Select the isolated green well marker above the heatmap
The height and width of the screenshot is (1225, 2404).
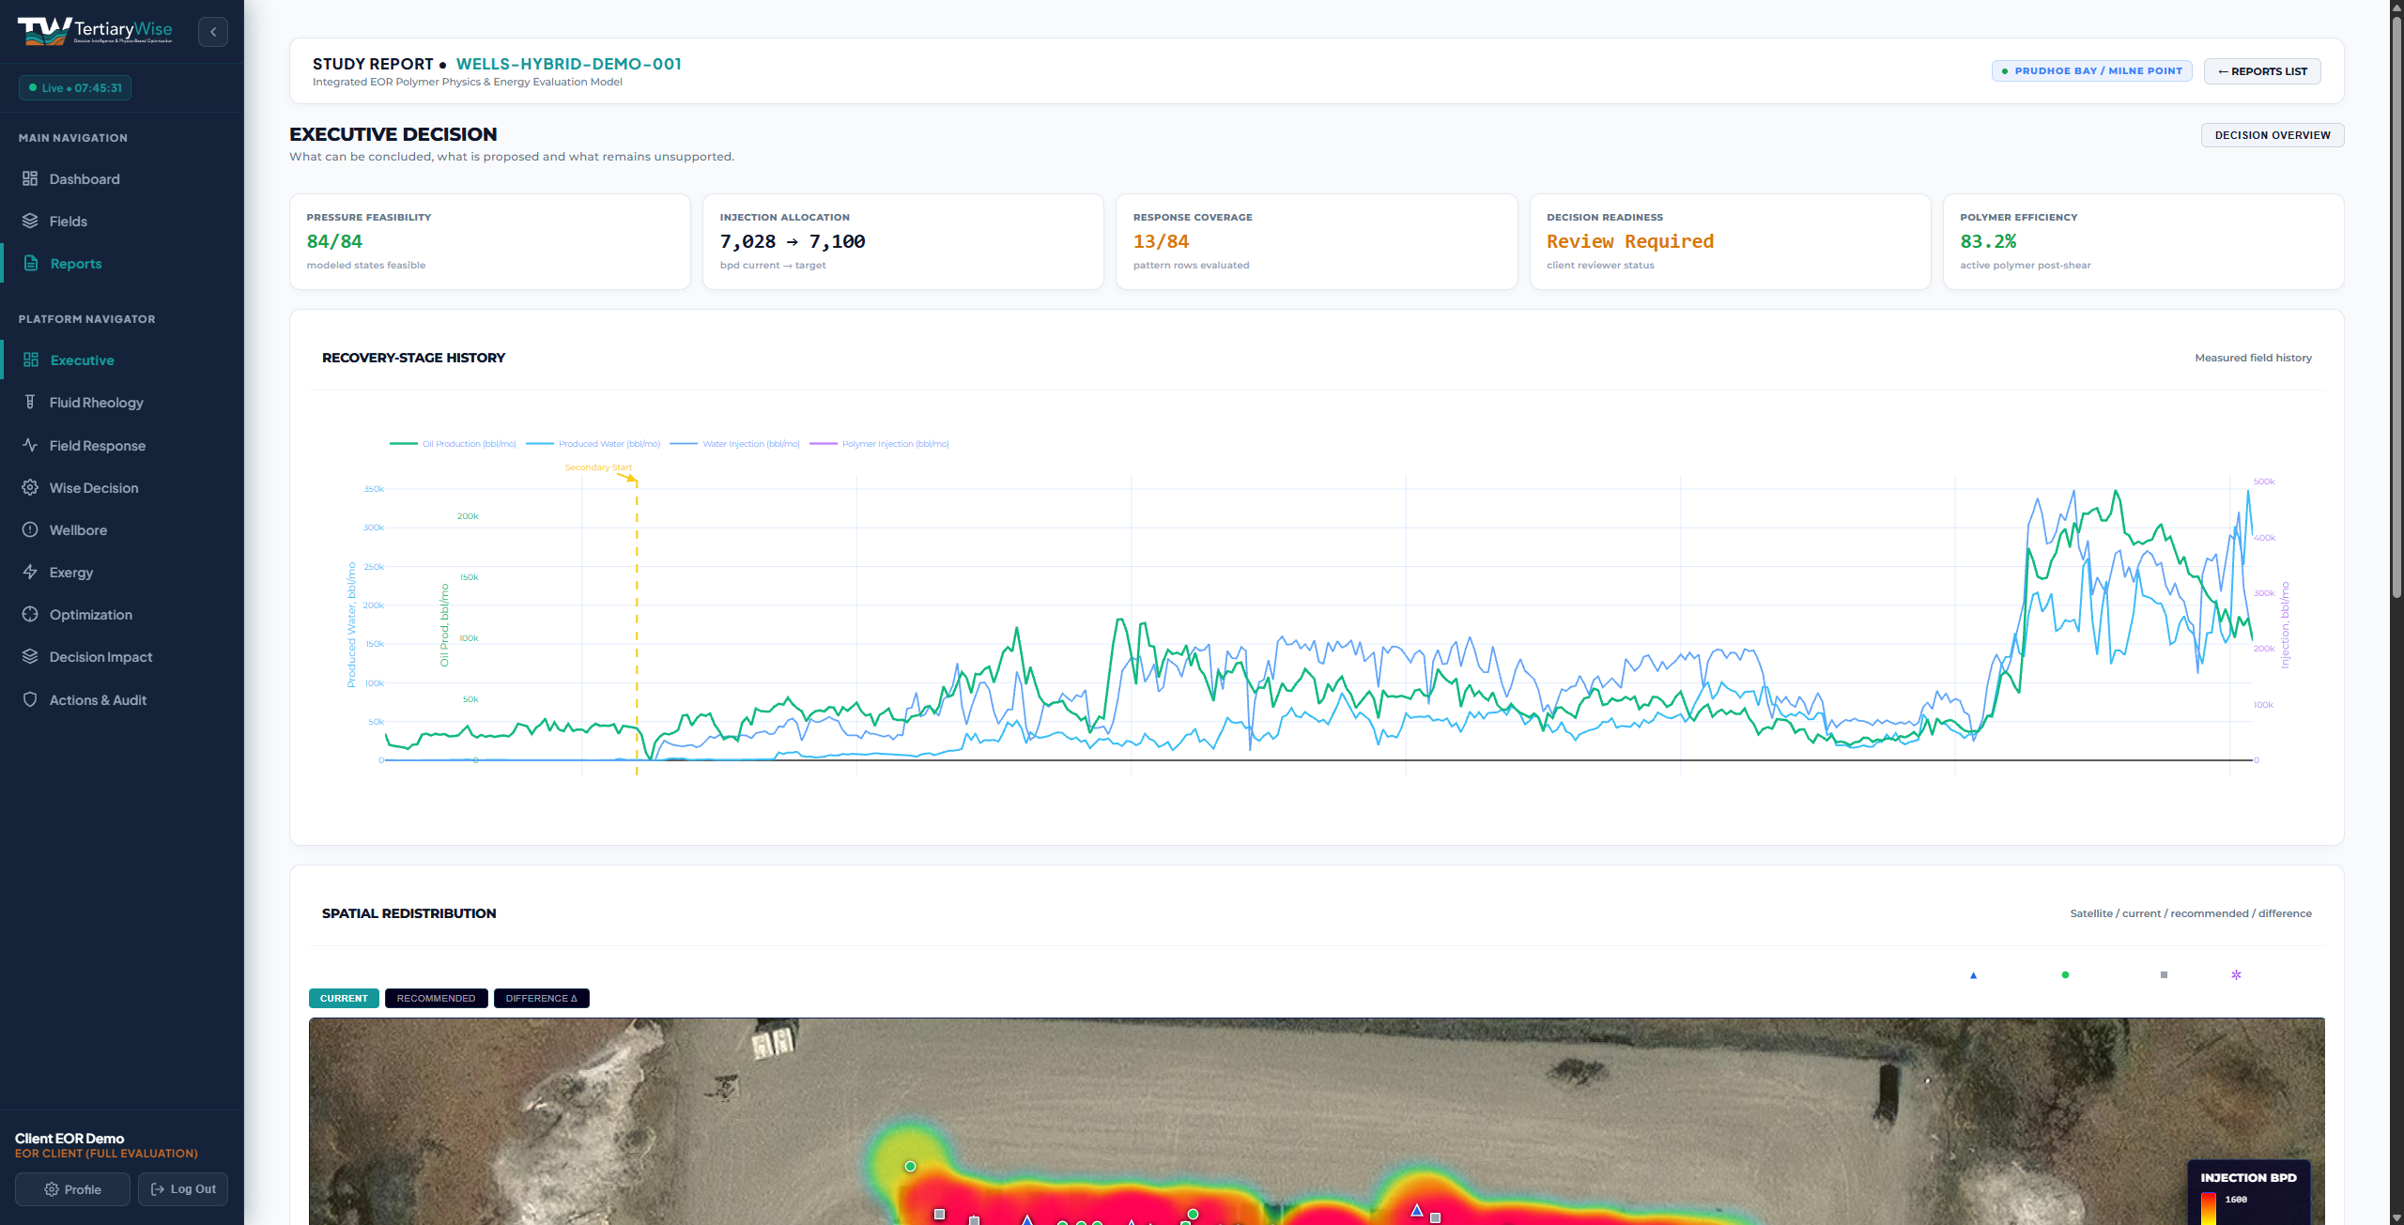[x=910, y=1166]
